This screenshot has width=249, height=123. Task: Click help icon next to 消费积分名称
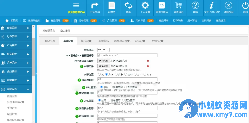click(77, 109)
